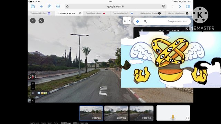Show the Safari sidebar
Image resolution: width=221 pixels, height=124 pixels.
coord(188,7)
